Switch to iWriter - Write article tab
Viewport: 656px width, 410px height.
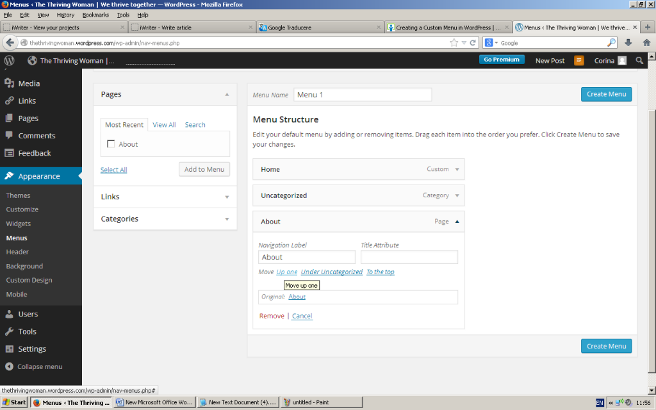pos(192,27)
